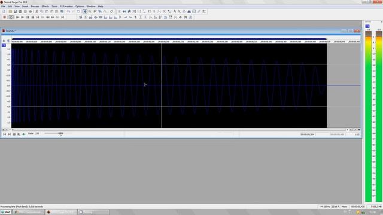
Task: Click the first taskbar application button
Action: (x=29, y=212)
